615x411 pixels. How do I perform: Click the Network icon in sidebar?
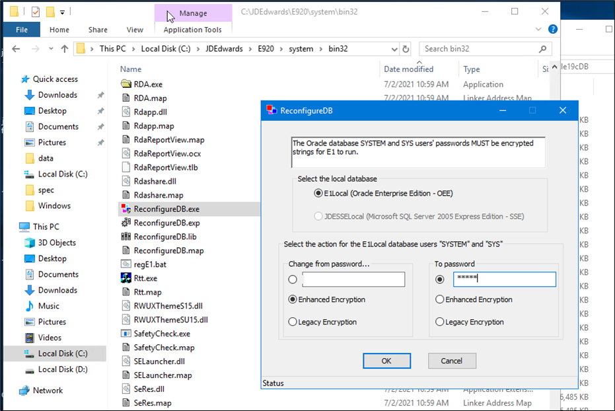[24, 391]
